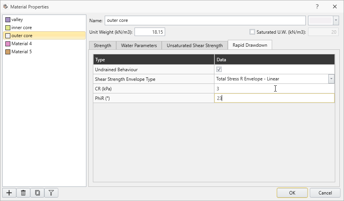Click the CR (kPa) value cell
The height and width of the screenshot is (201, 344).
[274, 88]
